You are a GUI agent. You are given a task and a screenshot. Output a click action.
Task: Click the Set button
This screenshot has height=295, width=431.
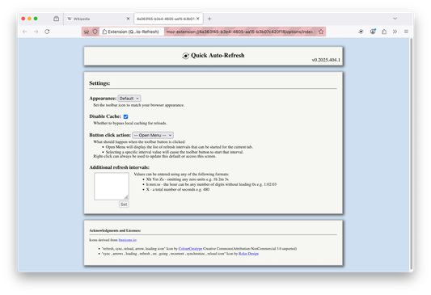click(x=124, y=204)
